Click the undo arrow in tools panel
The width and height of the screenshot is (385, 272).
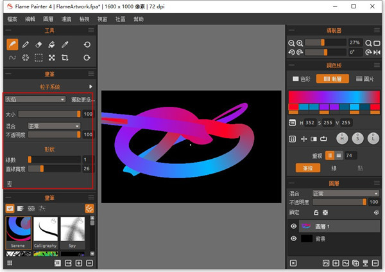(x=87, y=44)
